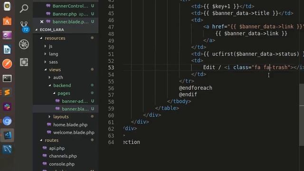Open the Search view in activity bar
The height and width of the screenshot is (171, 304).
[24, 9]
